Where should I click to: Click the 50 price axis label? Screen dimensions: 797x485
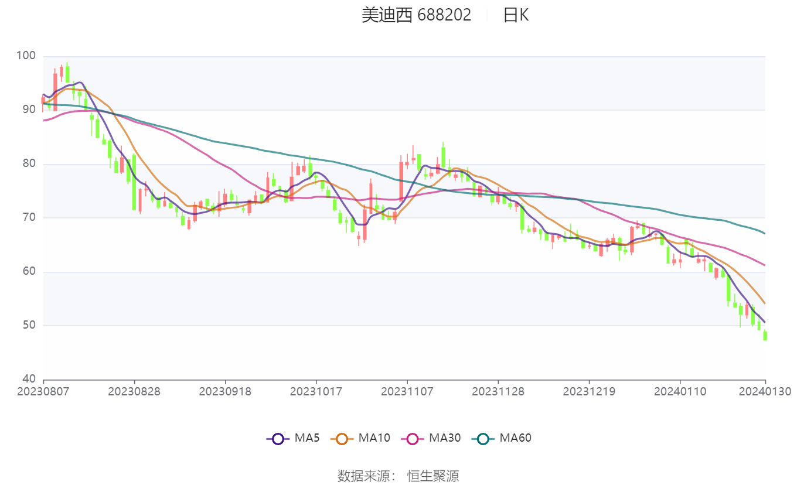click(x=29, y=326)
